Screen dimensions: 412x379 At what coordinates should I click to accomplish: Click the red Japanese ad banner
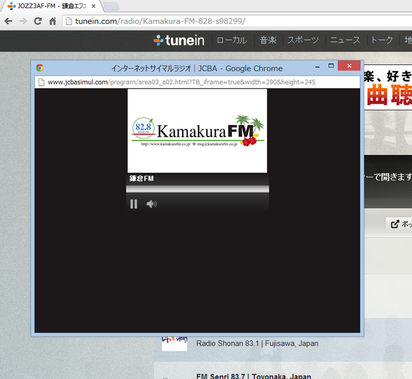click(x=388, y=88)
